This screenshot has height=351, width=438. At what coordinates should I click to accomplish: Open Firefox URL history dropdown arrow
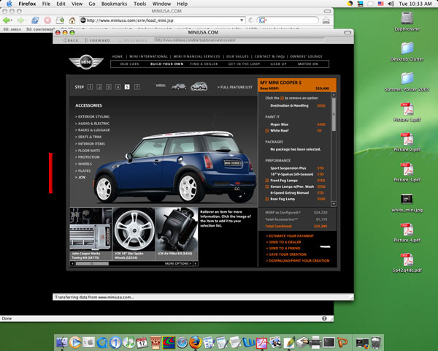point(242,20)
